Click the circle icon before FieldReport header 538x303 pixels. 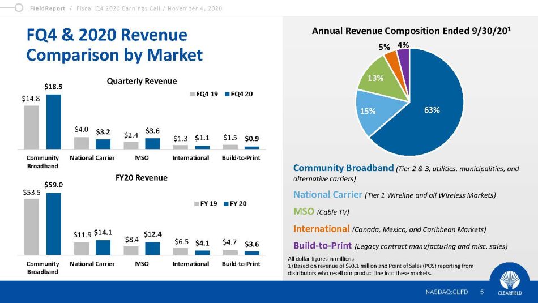[19, 8]
